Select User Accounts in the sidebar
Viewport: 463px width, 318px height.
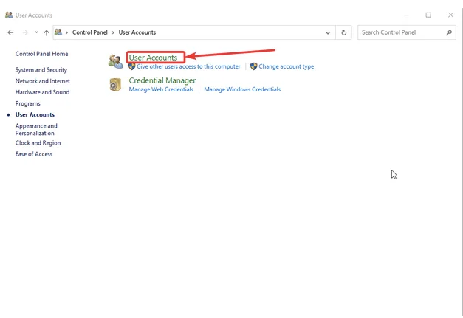pos(35,114)
